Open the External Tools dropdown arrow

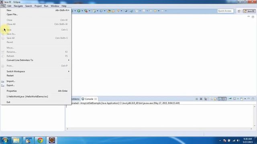[x=89, y=11]
